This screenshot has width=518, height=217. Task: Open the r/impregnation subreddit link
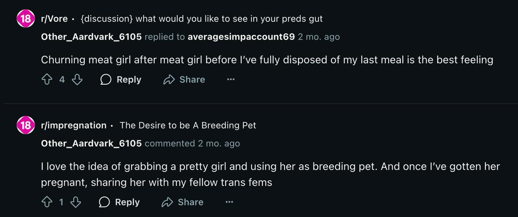[x=74, y=125]
